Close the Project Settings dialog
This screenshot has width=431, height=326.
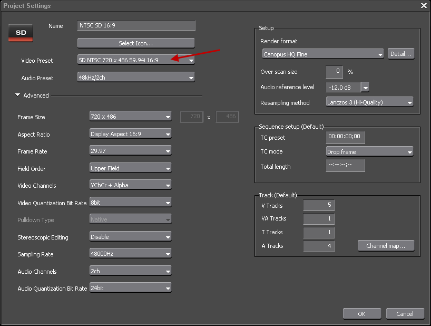coord(423,5)
